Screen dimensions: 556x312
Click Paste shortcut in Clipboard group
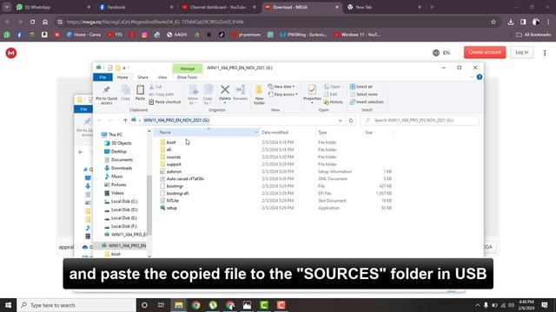(165, 102)
